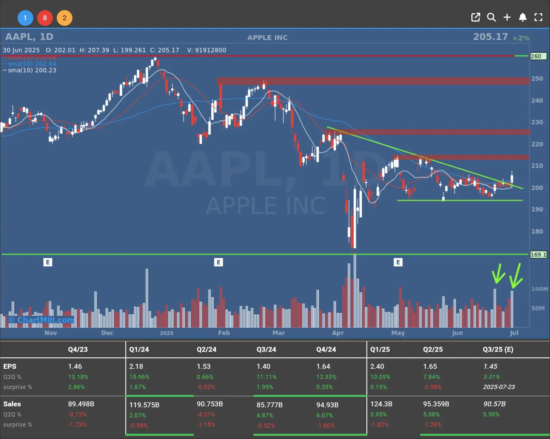Open chart in new window icon
The image size is (550, 439).
pos(476,17)
